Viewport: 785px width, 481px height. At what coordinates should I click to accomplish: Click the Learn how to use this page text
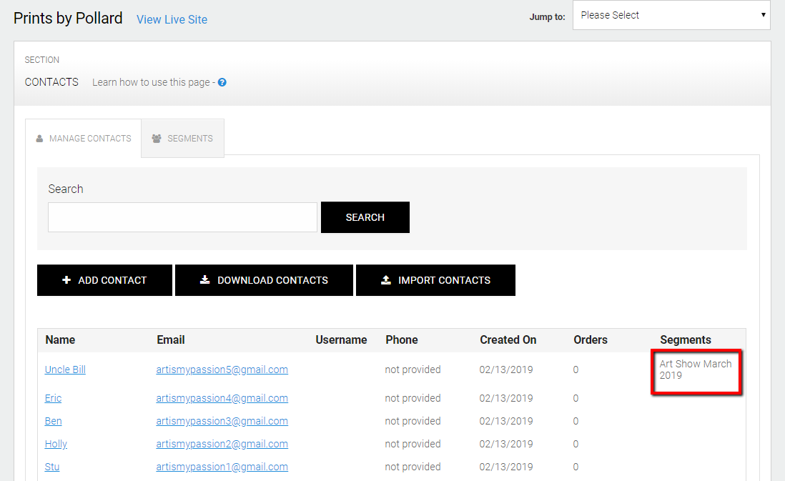tap(151, 82)
